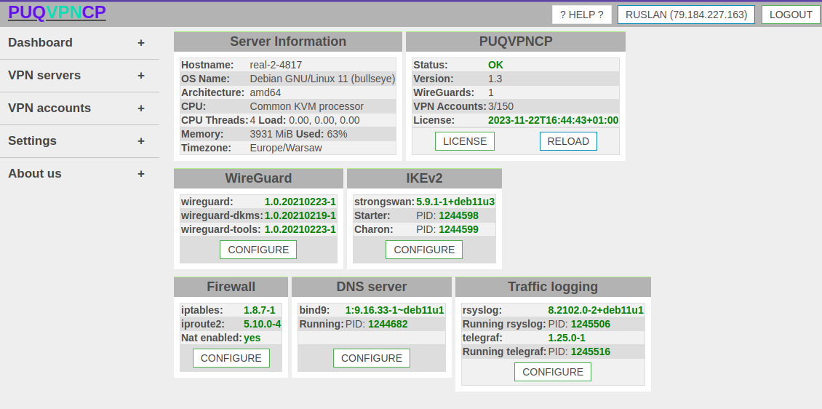Configure Firewall with its CONFIGURE button
822x409 pixels.
231,358
